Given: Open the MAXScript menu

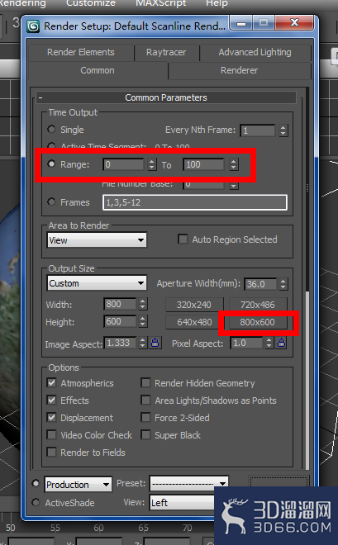Looking at the screenshot, I should [160, 3].
